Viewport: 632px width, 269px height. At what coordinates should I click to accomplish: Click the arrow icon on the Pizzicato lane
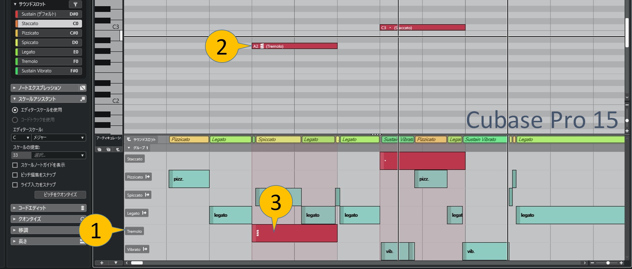click(x=148, y=177)
